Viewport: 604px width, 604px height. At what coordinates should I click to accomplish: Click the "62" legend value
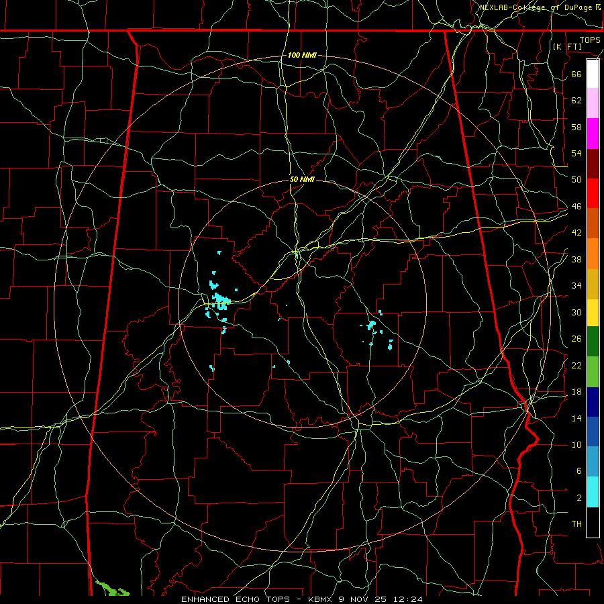tap(576, 100)
